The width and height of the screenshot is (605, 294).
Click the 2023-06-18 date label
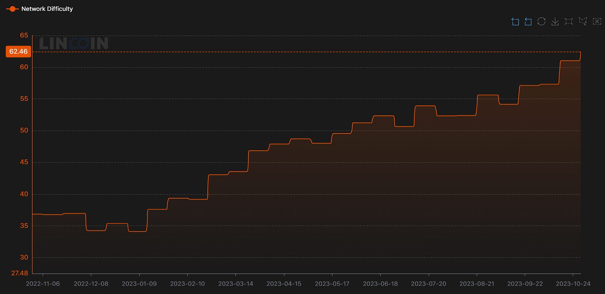coord(380,284)
